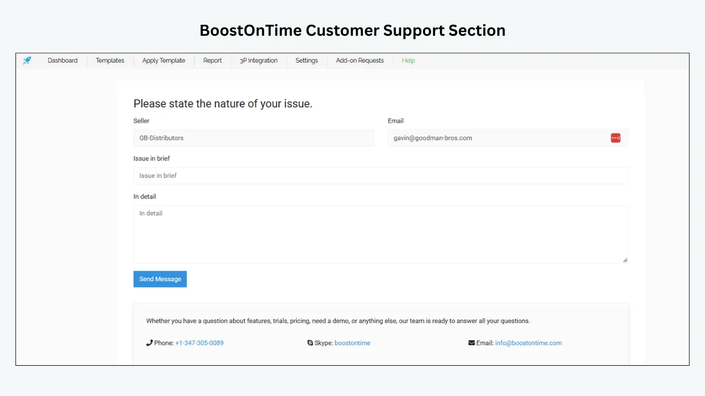
Task: Select the Report menu item
Action: 213,61
